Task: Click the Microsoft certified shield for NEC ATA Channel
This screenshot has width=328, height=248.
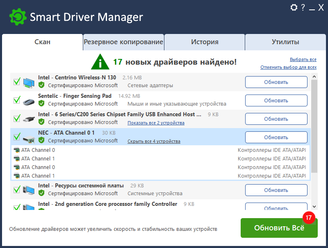Action: click(x=41, y=140)
